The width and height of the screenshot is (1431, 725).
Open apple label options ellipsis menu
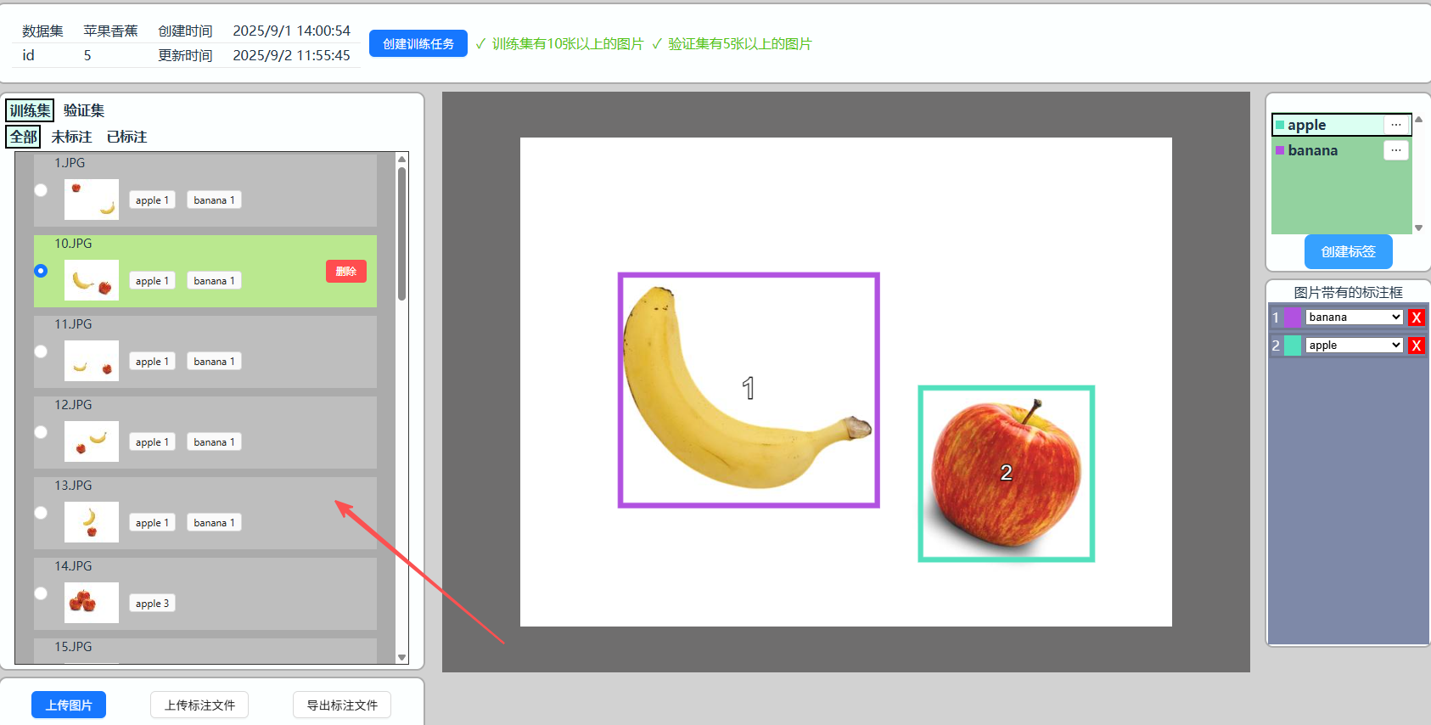coord(1395,125)
